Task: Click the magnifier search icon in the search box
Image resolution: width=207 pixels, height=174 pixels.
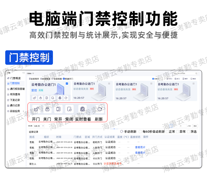Action: pyautogui.click(x=196, y=73)
